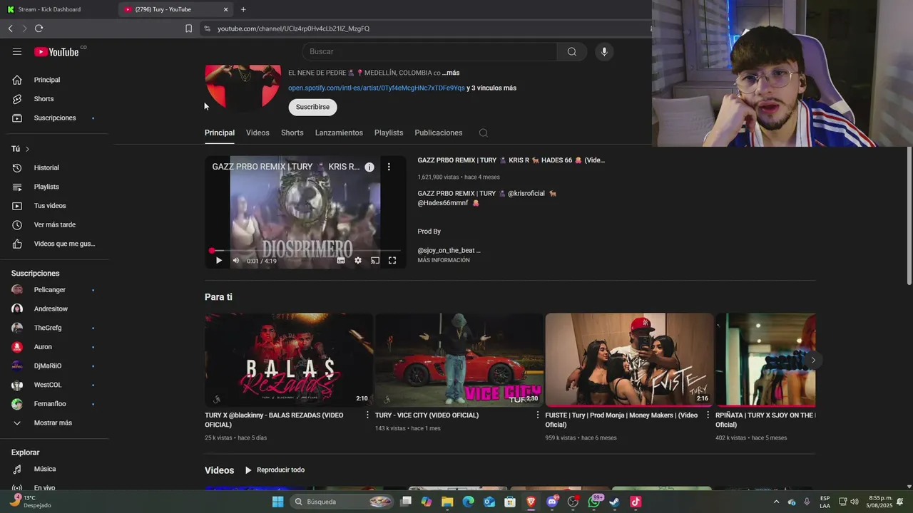Enter fullscreen on featured video
The width and height of the screenshot is (913, 513).
(x=392, y=261)
